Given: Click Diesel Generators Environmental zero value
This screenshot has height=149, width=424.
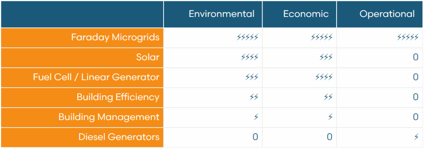Looking at the screenshot, I should coord(255,137).
